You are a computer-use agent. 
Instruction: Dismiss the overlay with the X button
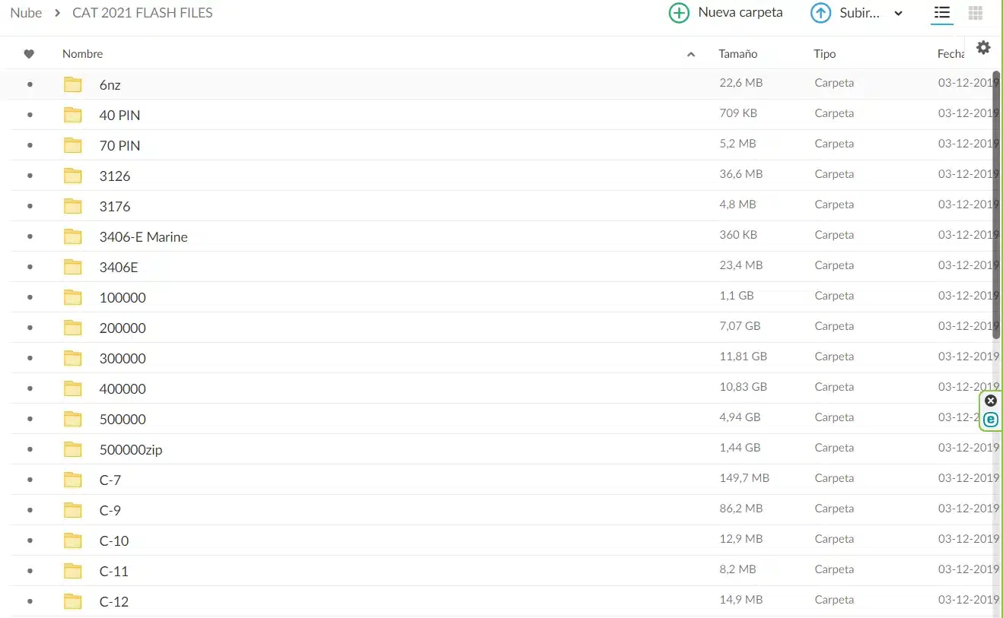pyautogui.click(x=990, y=401)
